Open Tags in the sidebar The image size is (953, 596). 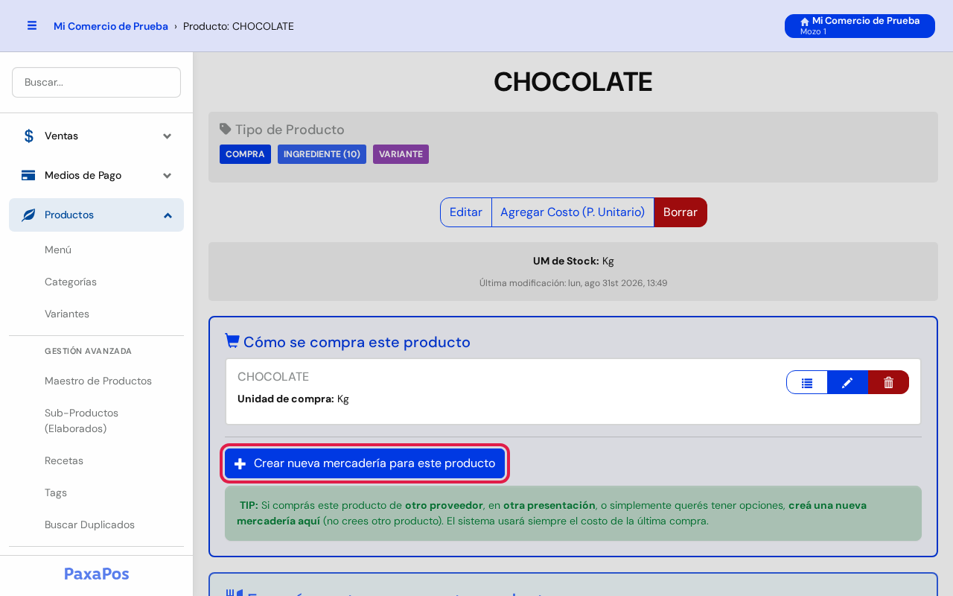pyautogui.click(x=56, y=492)
